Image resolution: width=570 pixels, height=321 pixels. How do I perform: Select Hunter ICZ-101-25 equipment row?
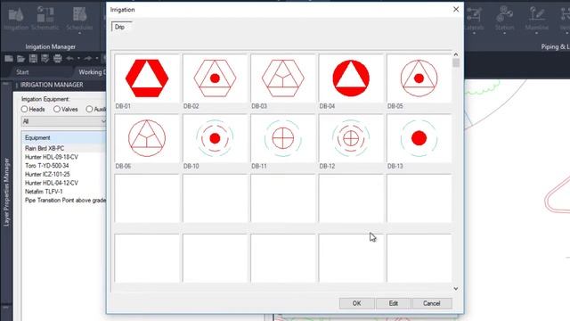[x=47, y=175]
